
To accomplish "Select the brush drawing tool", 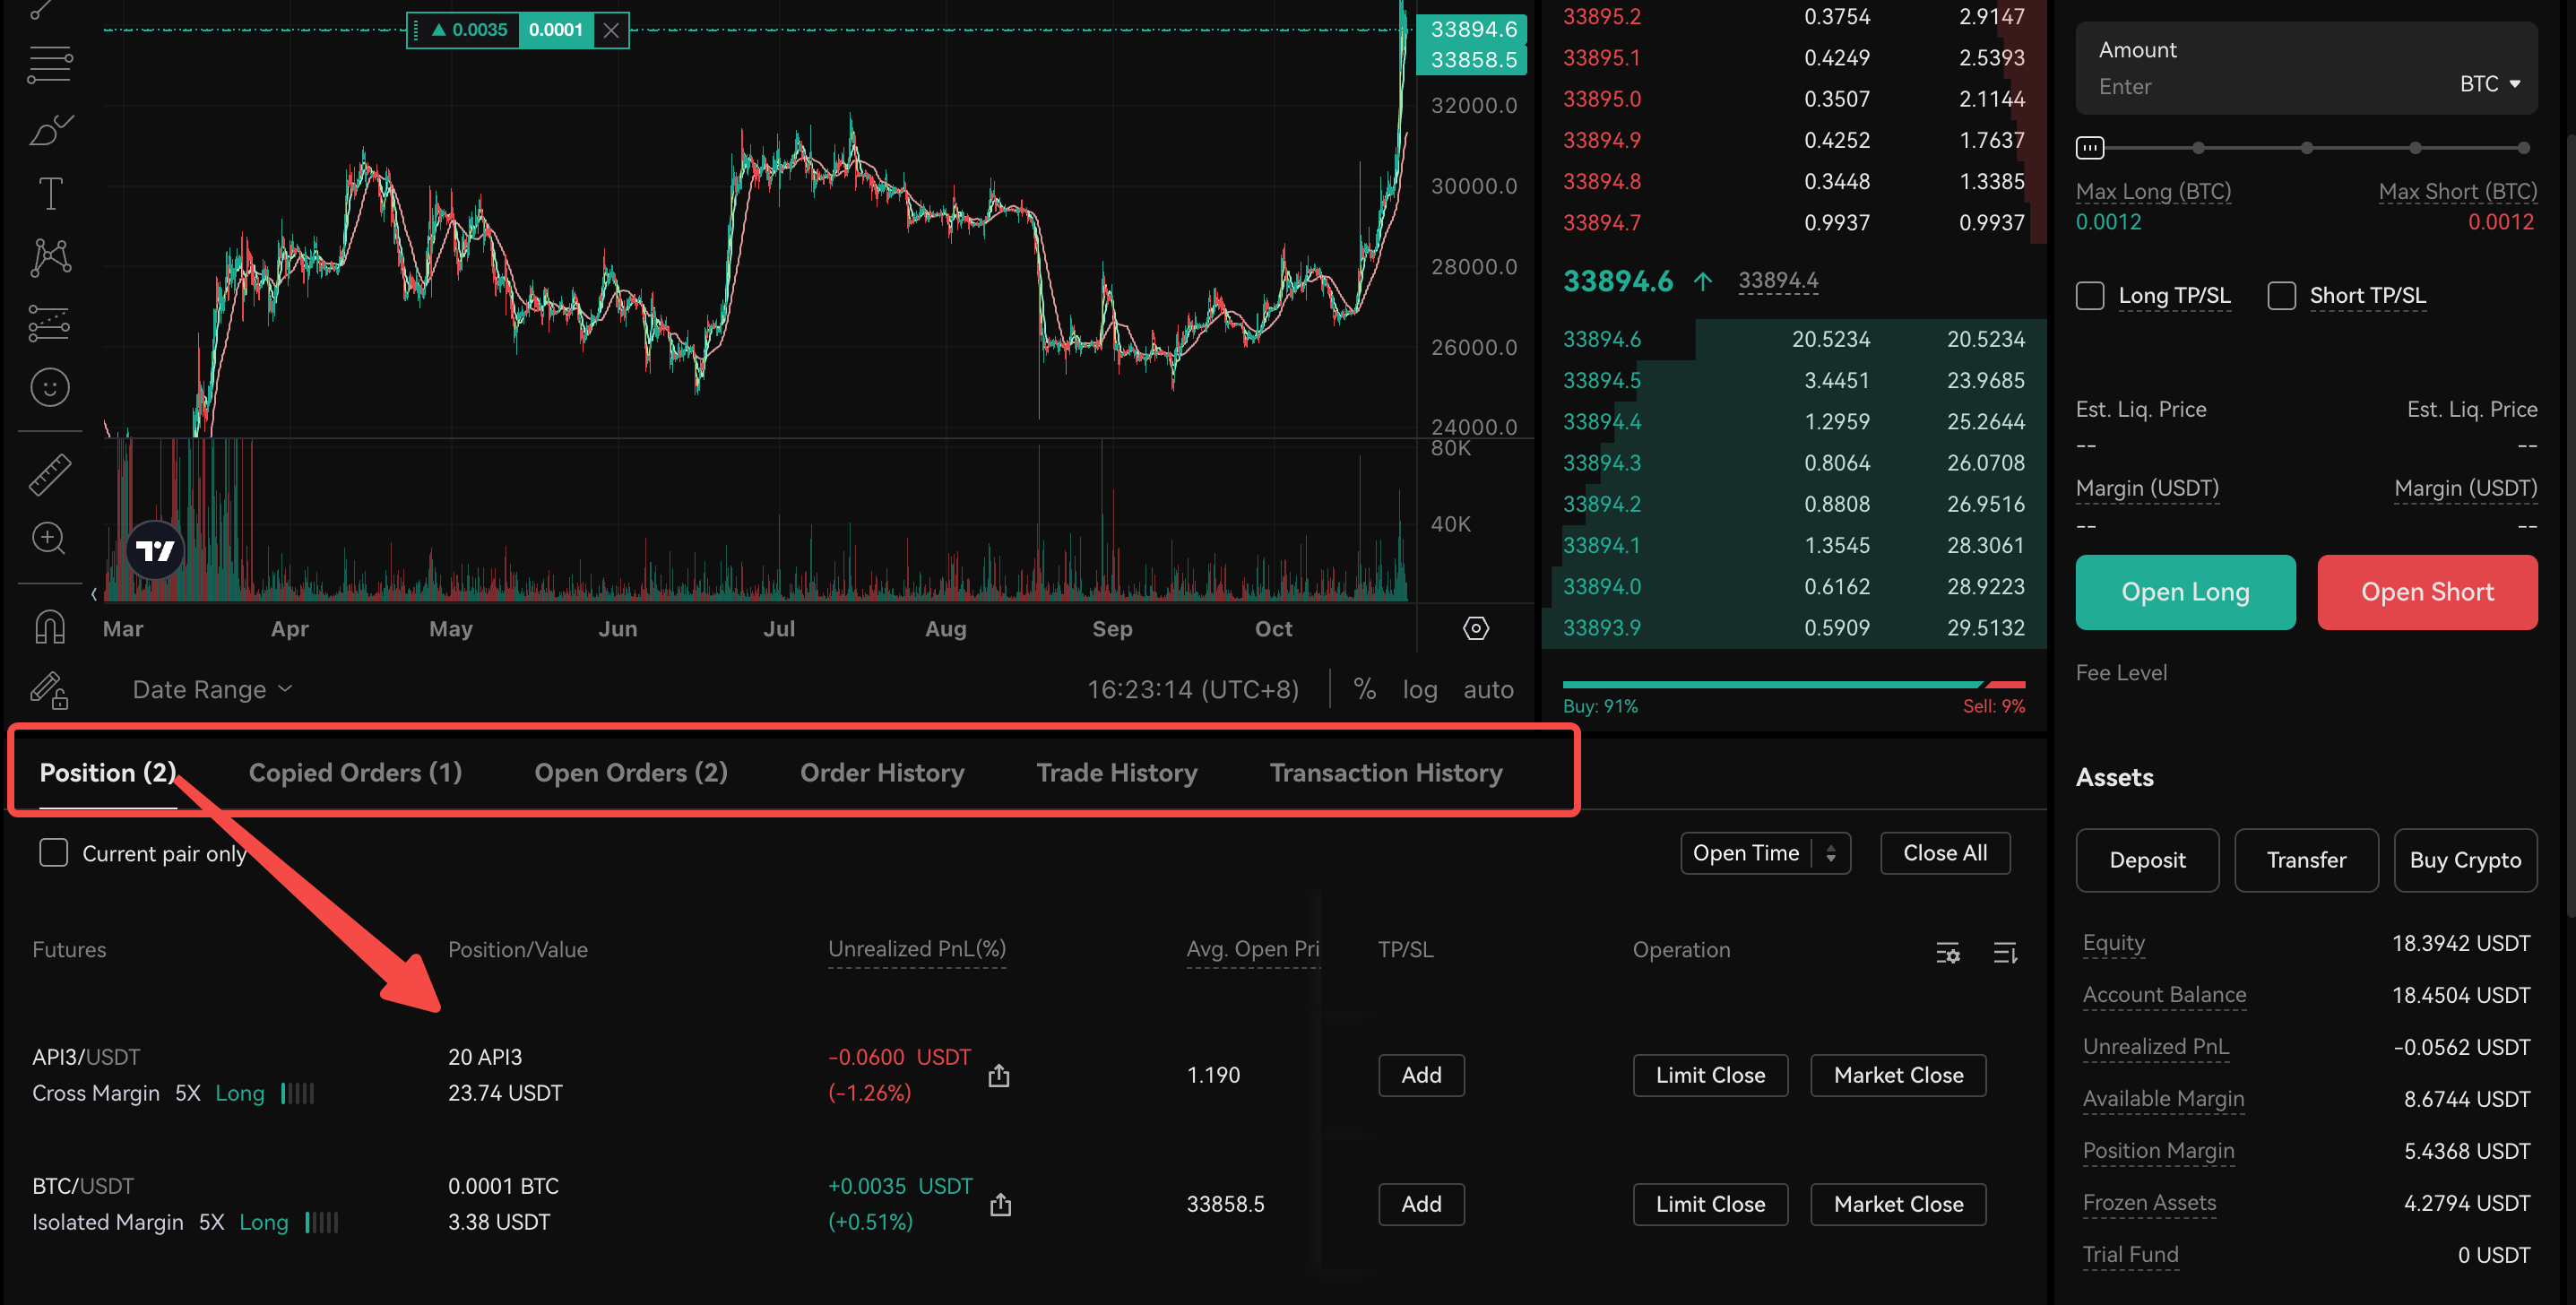I will point(50,130).
